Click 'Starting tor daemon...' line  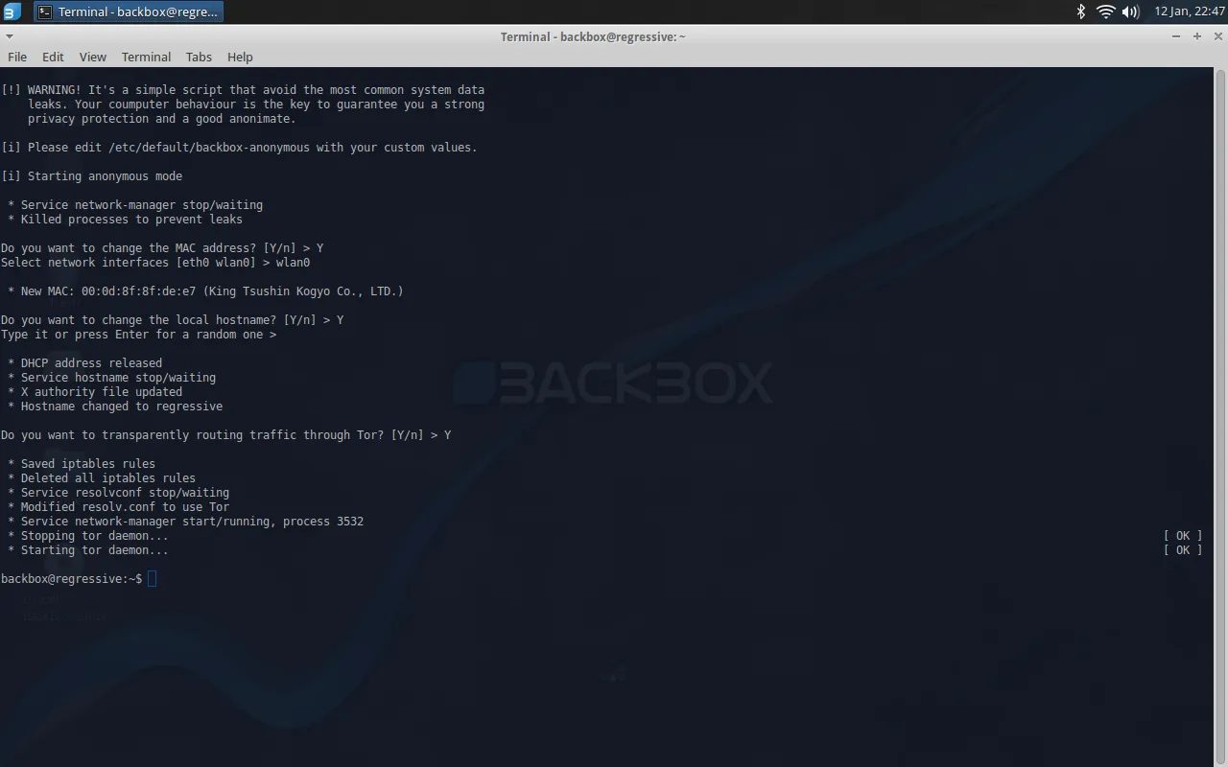[x=87, y=550]
